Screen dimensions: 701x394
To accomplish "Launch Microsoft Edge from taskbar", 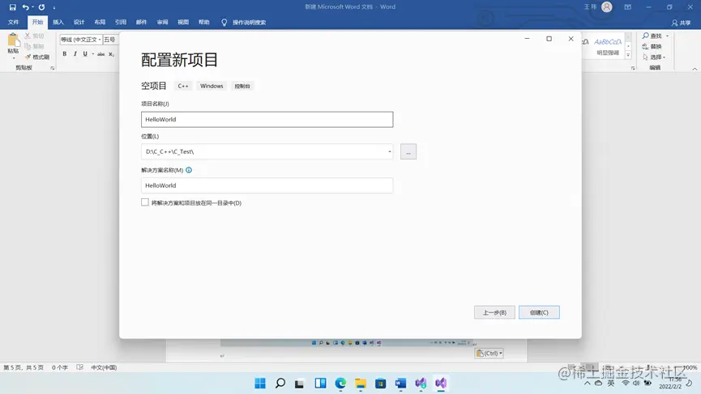I will (340, 383).
